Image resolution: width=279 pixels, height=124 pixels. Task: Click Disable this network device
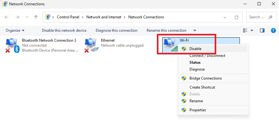pyautogui.click(x=64, y=30)
